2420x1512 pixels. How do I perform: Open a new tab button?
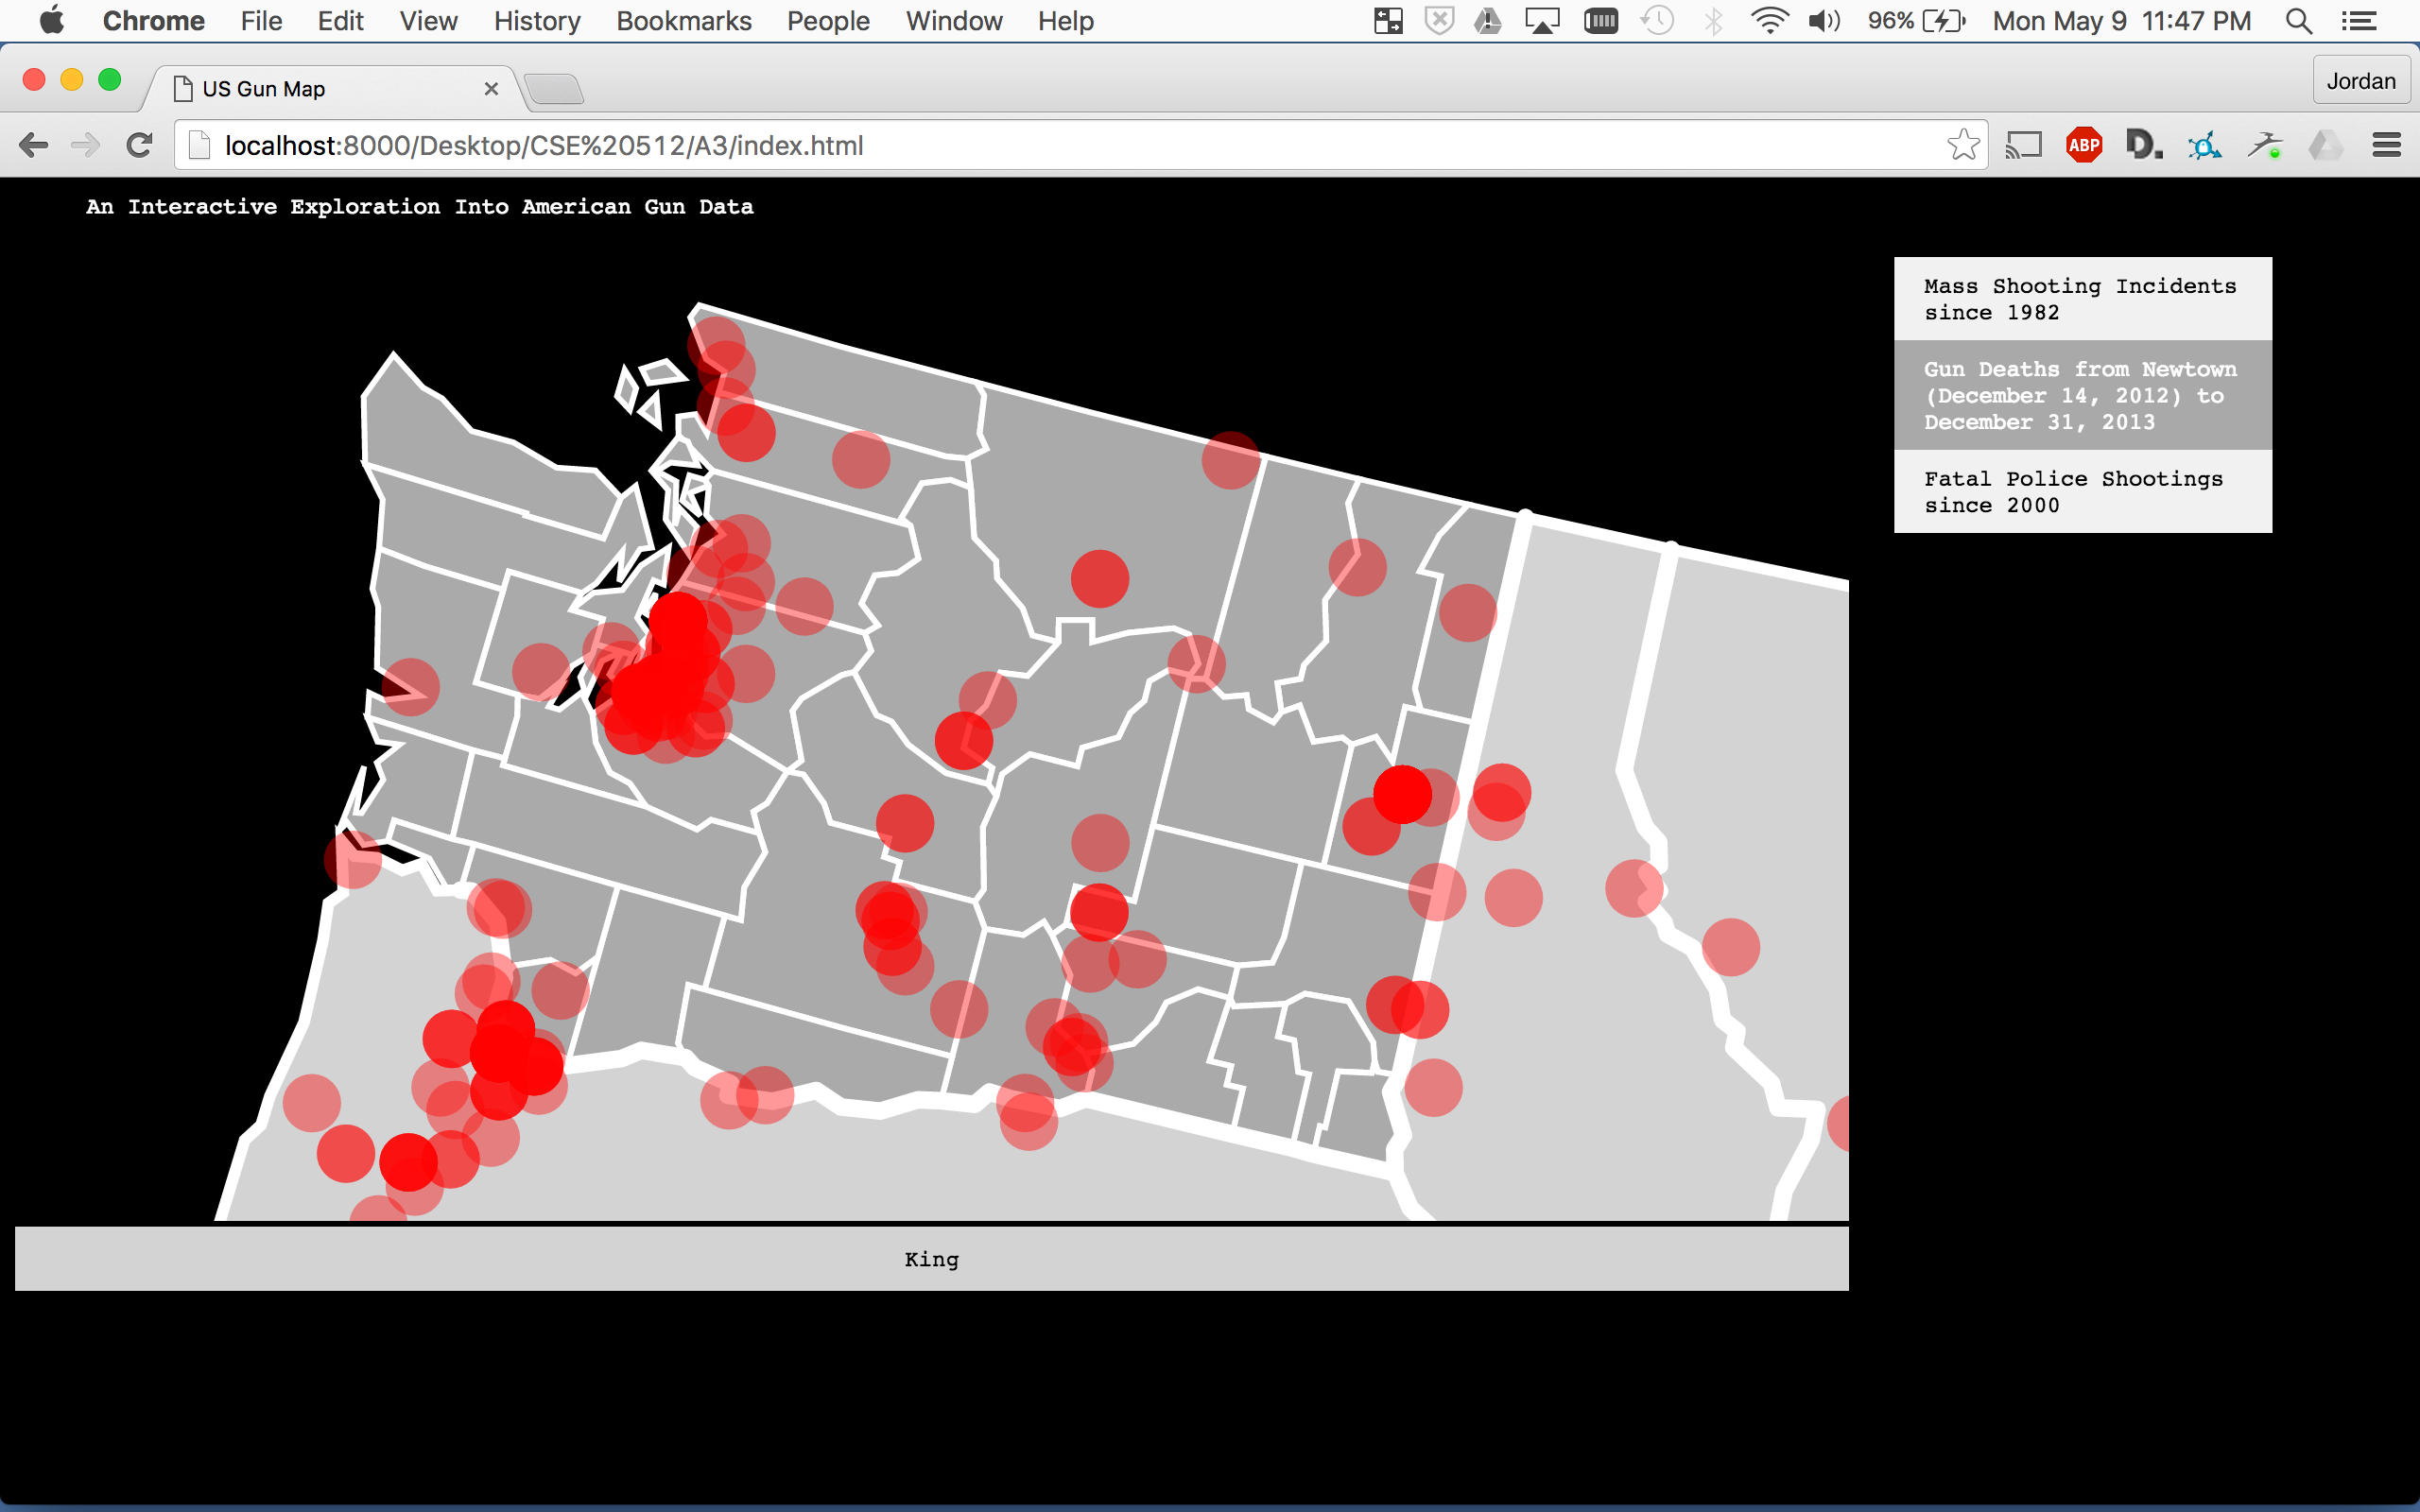554,89
